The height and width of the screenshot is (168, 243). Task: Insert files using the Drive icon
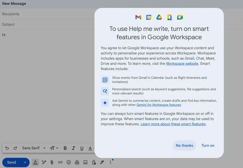coord(77,162)
